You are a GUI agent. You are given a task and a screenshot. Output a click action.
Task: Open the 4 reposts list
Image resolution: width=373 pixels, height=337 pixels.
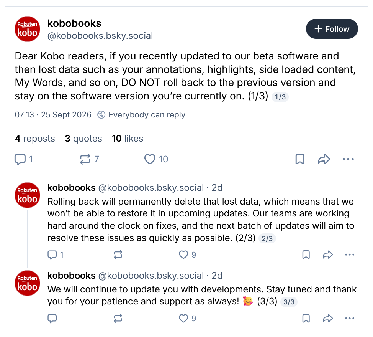[x=35, y=139]
